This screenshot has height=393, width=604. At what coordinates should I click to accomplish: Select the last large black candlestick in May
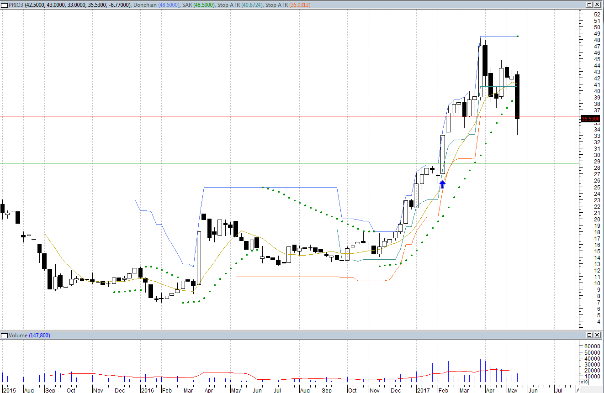click(x=517, y=96)
